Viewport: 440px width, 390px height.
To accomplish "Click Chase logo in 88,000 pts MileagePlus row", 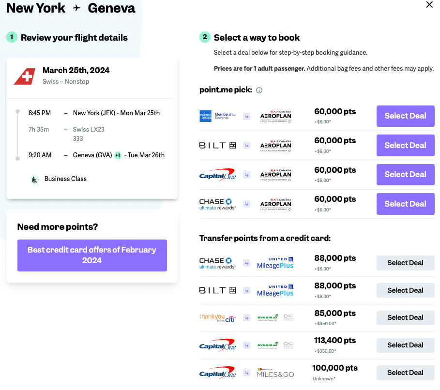I will click(217, 263).
